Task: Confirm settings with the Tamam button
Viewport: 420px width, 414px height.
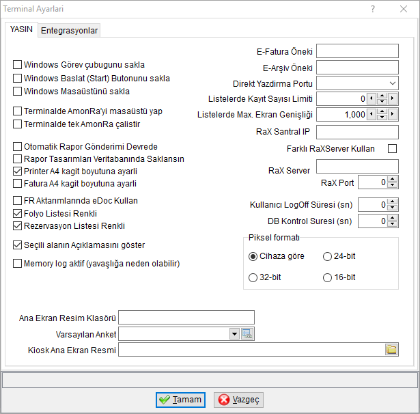Action: (x=180, y=400)
